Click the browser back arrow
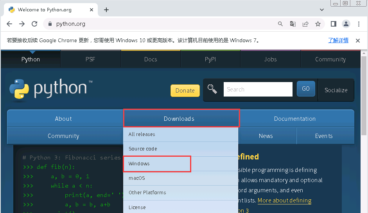Image resolution: width=368 pixels, height=213 pixels. (9, 24)
